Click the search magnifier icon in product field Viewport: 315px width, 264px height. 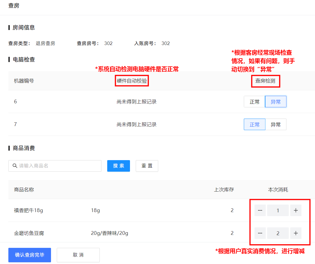click(x=15, y=166)
